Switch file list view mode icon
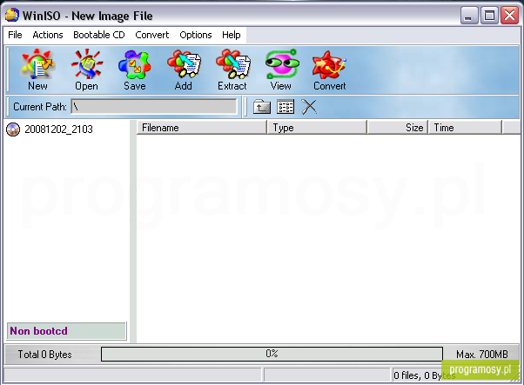524x385 pixels. click(286, 107)
